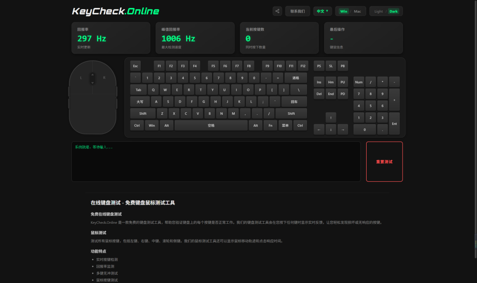Click the left Shift key
Screen dimensions: 477x283
(x=143, y=113)
